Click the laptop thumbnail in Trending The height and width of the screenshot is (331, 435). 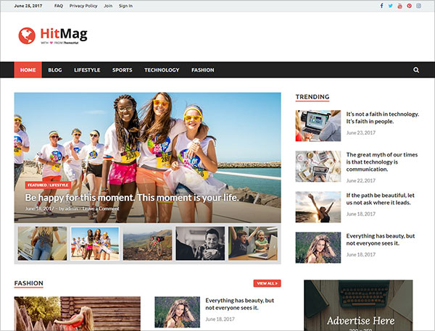click(318, 125)
